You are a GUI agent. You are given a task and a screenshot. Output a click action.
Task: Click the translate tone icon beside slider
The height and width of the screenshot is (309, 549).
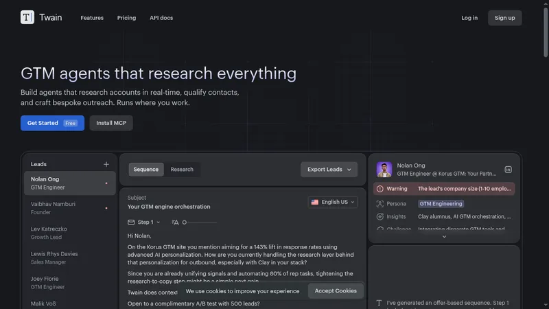pyautogui.click(x=175, y=222)
